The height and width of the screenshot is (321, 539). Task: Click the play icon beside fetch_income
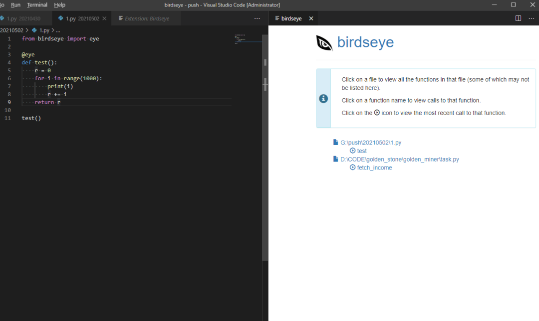click(353, 167)
